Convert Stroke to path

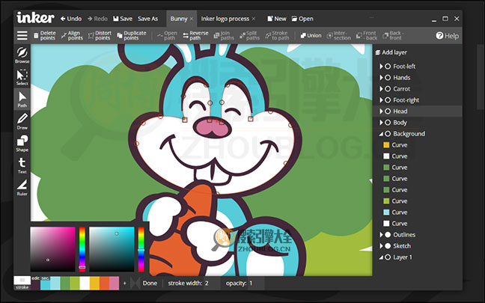tap(277, 36)
